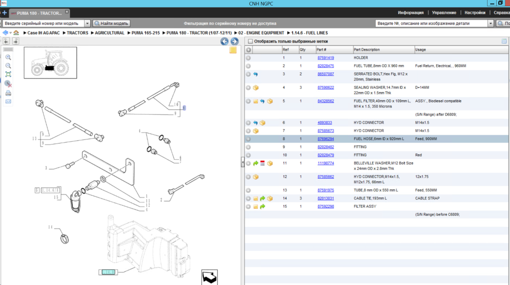Click the blue back arrow in the breadcrumb
510x285 pixels.
[x=5, y=33]
